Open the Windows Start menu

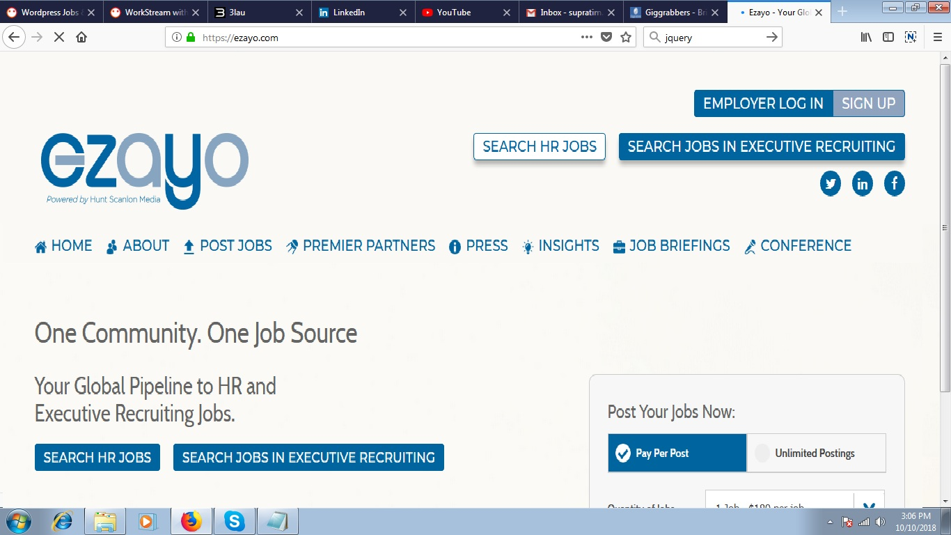tap(18, 521)
